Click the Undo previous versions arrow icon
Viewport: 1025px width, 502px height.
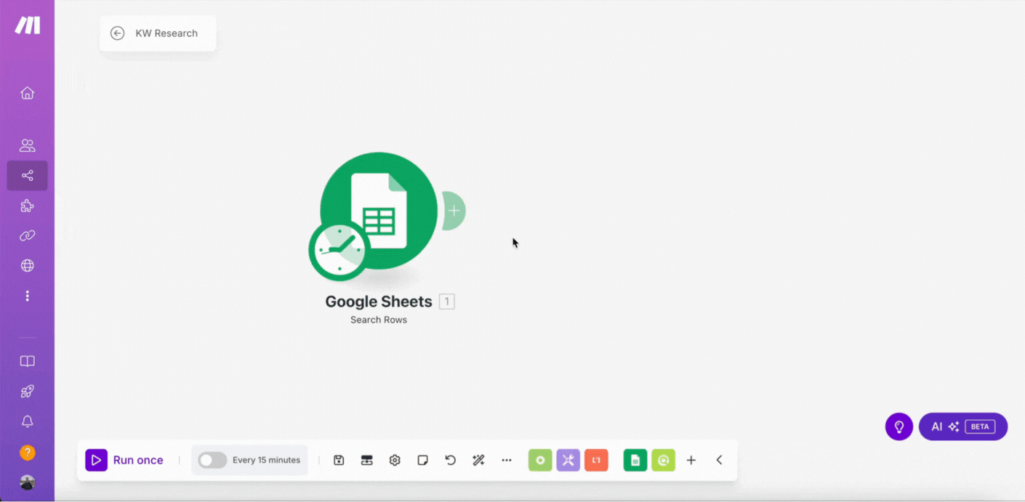pos(451,460)
